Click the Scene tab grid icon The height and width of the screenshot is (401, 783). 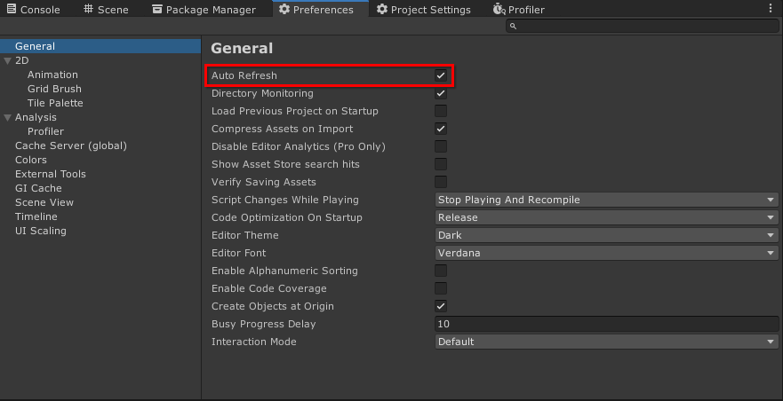click(x=88, y=9)
